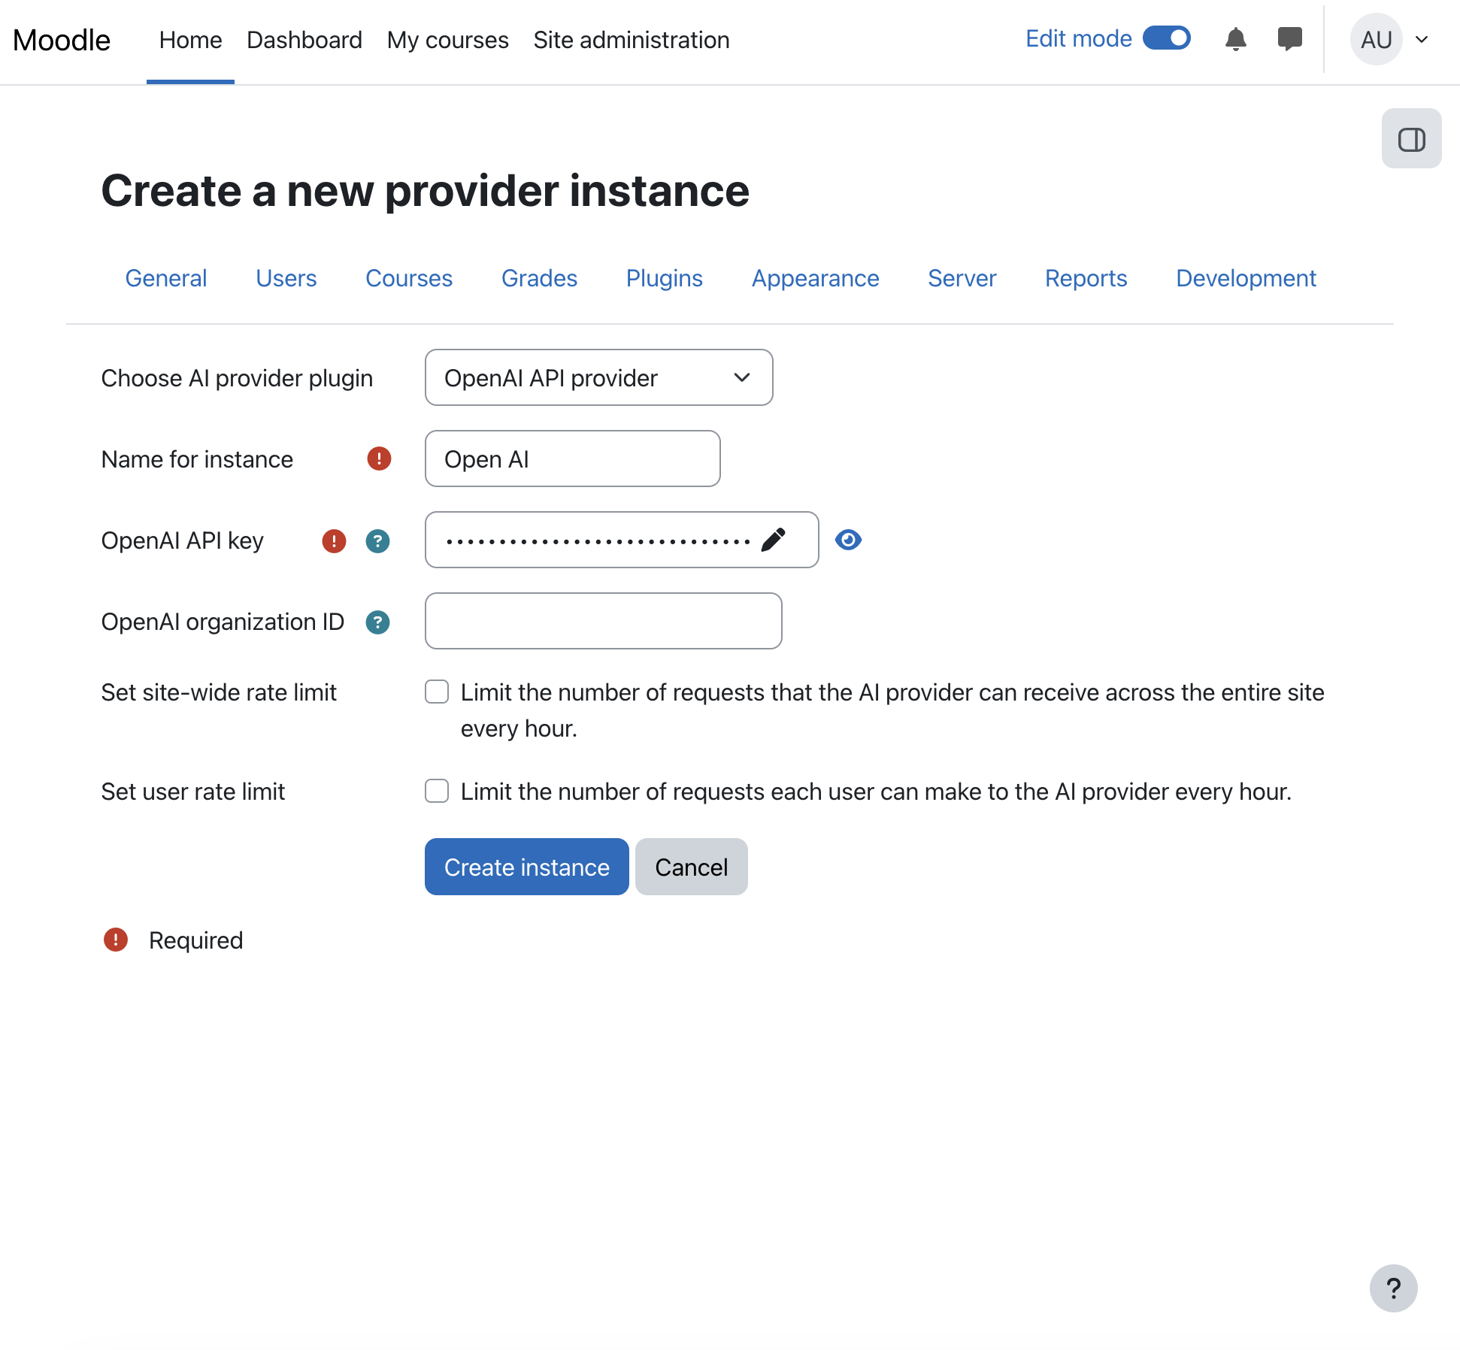Reveal the API key with the eye icon

coord(848,540)
